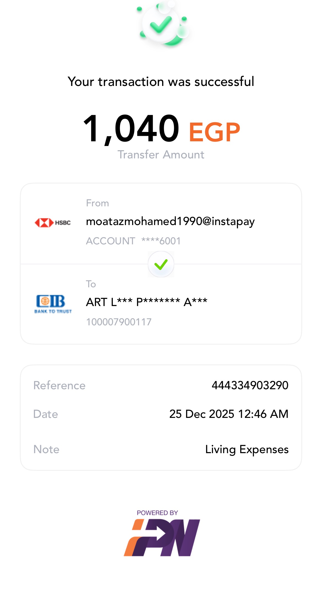Tap the Powered By label

(157, 513)
